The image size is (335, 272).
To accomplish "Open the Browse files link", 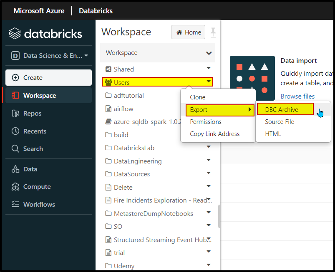I will coord(297,96).
